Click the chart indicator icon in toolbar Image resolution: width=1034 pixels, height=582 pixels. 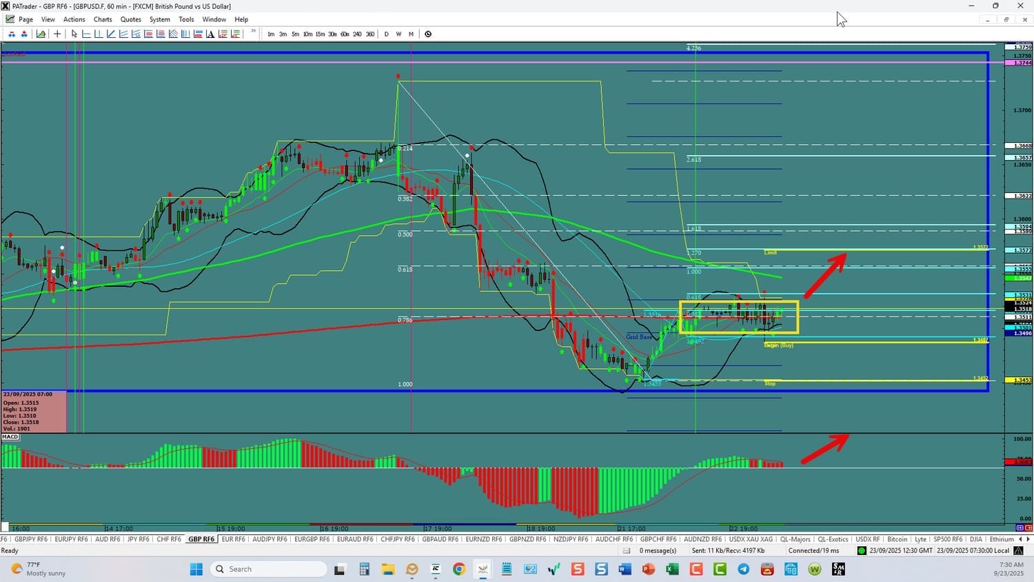tap(41, 34)
